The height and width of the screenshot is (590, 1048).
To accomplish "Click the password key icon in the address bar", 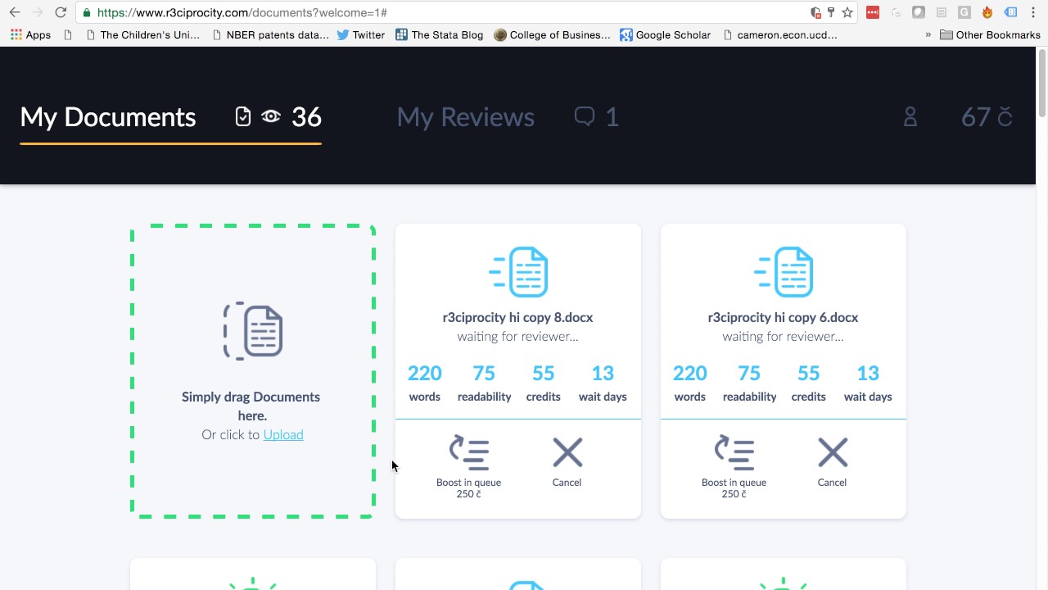I will [831, 12].
